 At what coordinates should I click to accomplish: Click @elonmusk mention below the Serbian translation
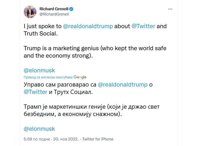point(39,129)
